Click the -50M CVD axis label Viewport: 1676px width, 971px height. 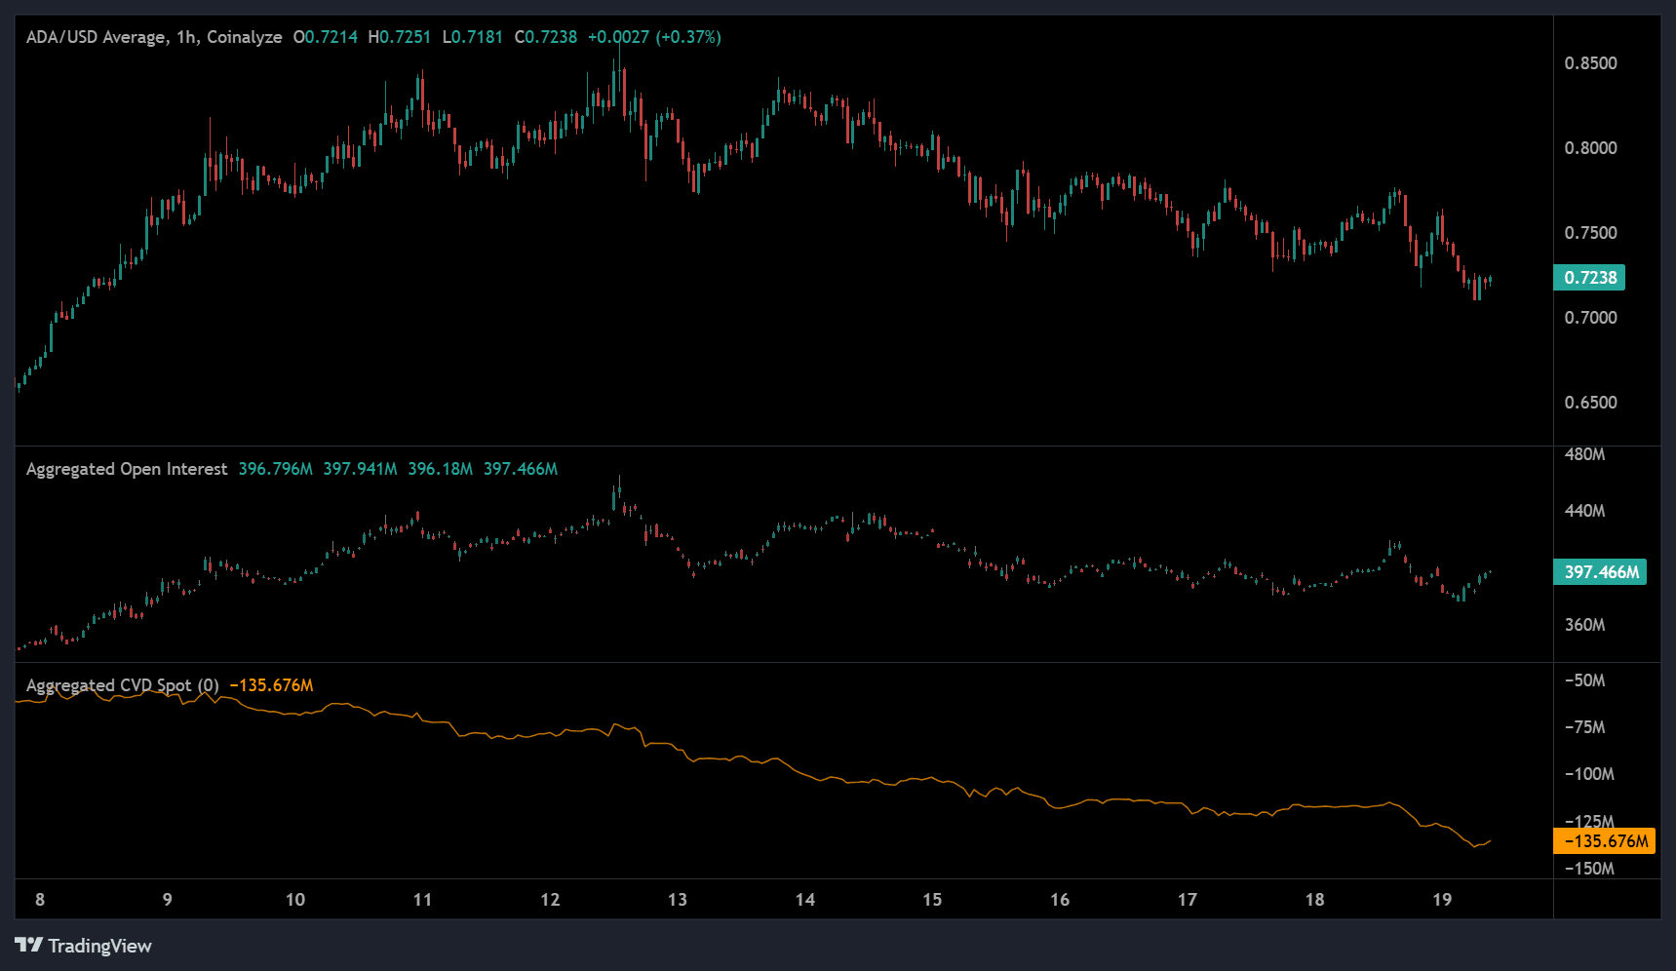1584,680
